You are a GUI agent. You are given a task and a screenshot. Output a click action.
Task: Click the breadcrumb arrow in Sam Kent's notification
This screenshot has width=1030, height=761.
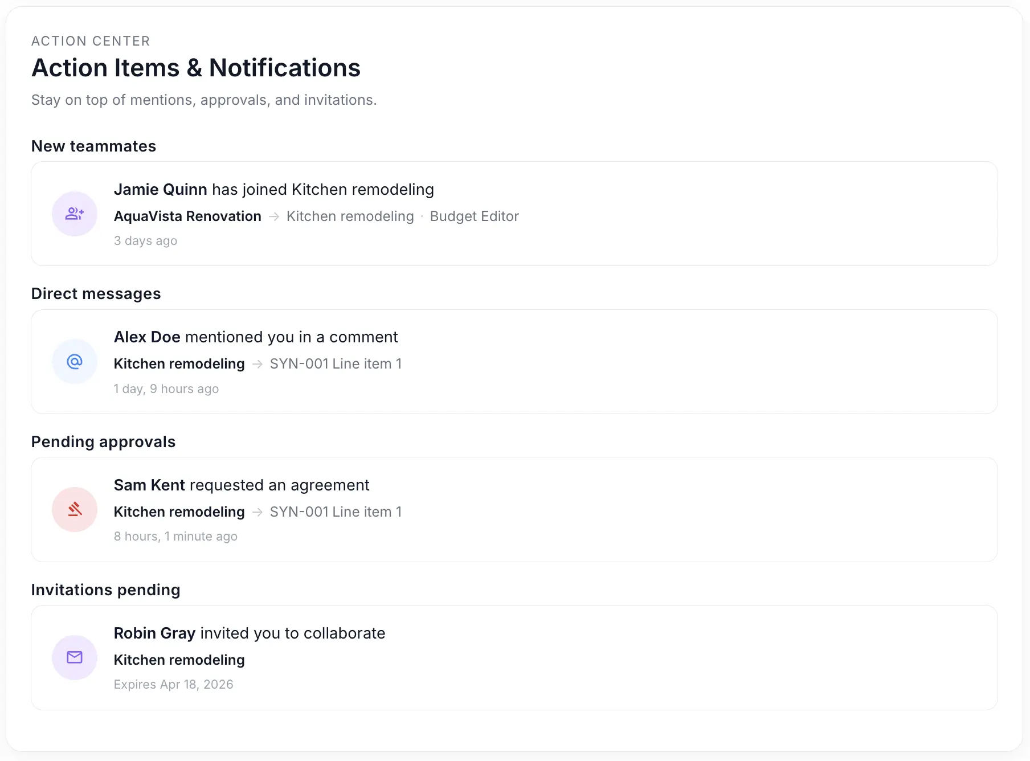pyautogui.click(x=256, y=512)
